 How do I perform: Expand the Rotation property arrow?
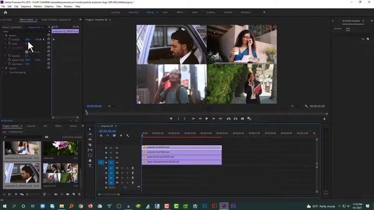[x=5, y=56]
